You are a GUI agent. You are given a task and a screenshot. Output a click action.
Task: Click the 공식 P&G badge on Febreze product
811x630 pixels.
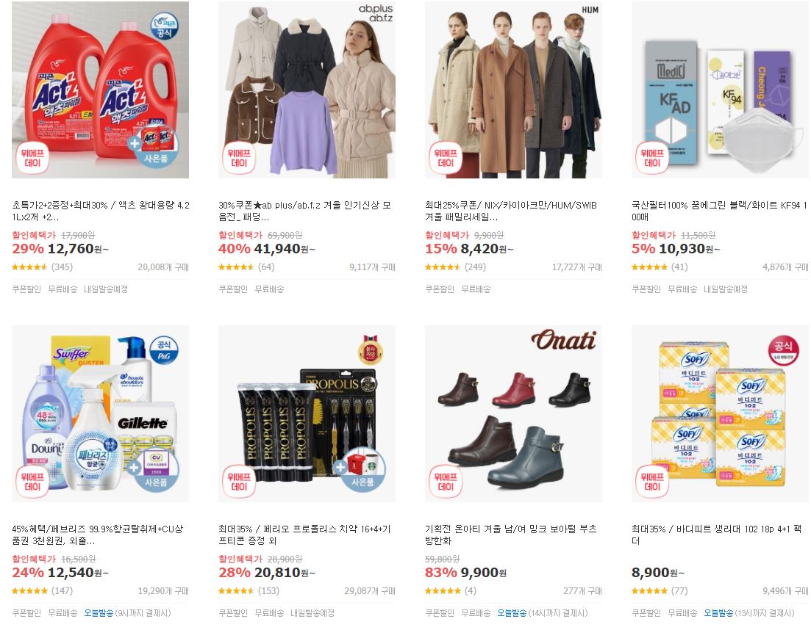[x=164, y=350]
